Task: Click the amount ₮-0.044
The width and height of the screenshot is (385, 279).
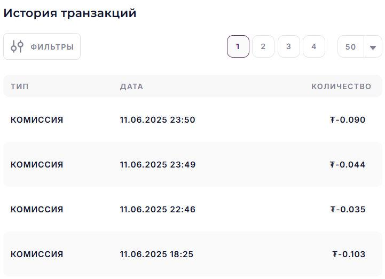Action: click(x=348, y=164)
